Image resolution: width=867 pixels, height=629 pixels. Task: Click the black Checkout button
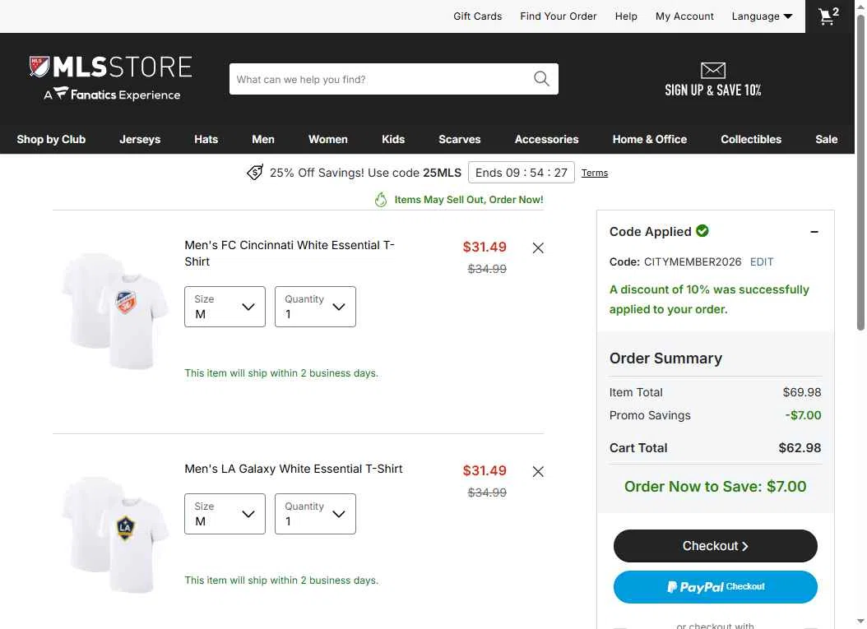pos(715,546)
